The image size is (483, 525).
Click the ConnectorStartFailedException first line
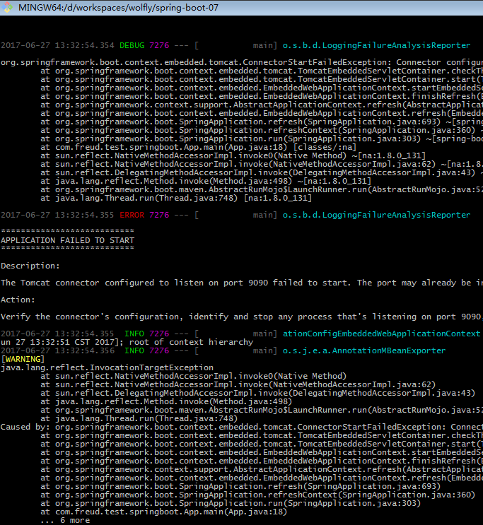(x=241, y=62)
